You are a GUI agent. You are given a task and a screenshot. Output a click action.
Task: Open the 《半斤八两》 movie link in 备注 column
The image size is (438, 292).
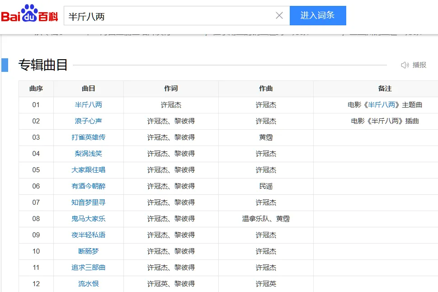click(x=381, y=105)
